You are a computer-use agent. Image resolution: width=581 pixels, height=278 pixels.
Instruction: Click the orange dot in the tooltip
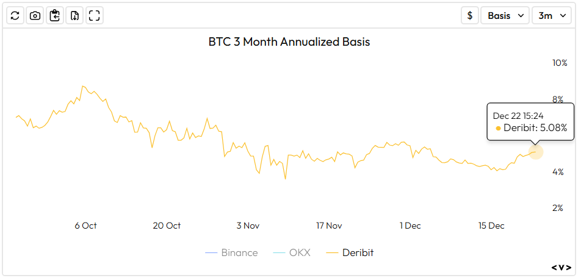498,128
